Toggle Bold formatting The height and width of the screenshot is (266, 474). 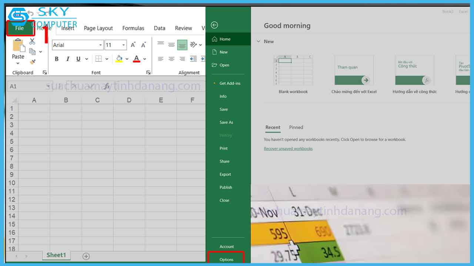point(57,59)
